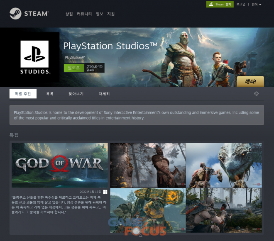The image size is (274, 241).
Task: Click the PlayStation Studios logo image
Action: 34,57
